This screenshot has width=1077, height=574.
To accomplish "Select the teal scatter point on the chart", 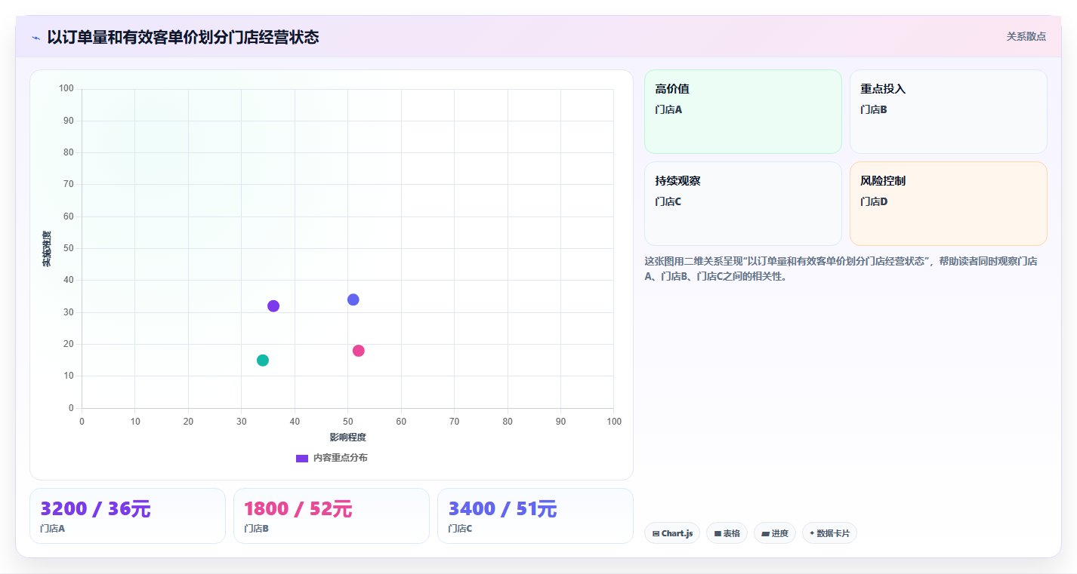I will pyautogui.click(x=263, y=360).
